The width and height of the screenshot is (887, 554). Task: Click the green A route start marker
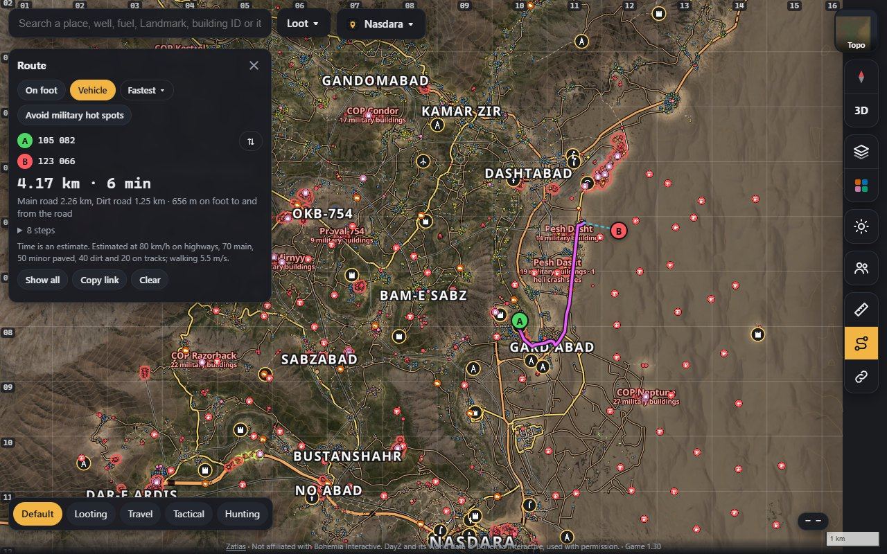click(520, 321)
